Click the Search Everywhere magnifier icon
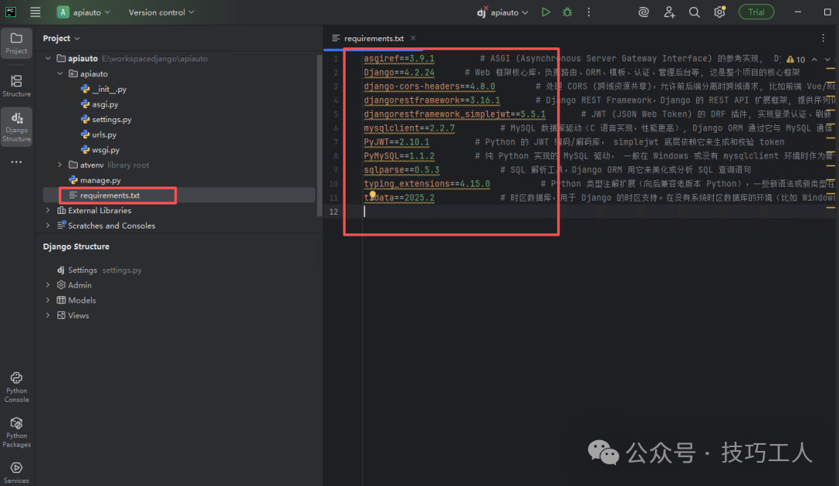Image resolution: width=839 pixels, height=486 pixels. (x=694, y=12)
